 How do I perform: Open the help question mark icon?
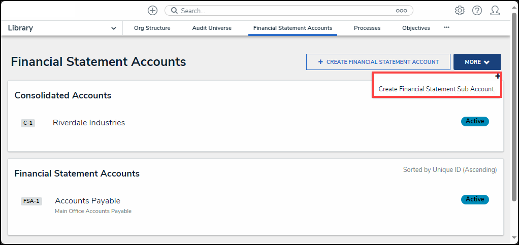[x=477, y=11]
